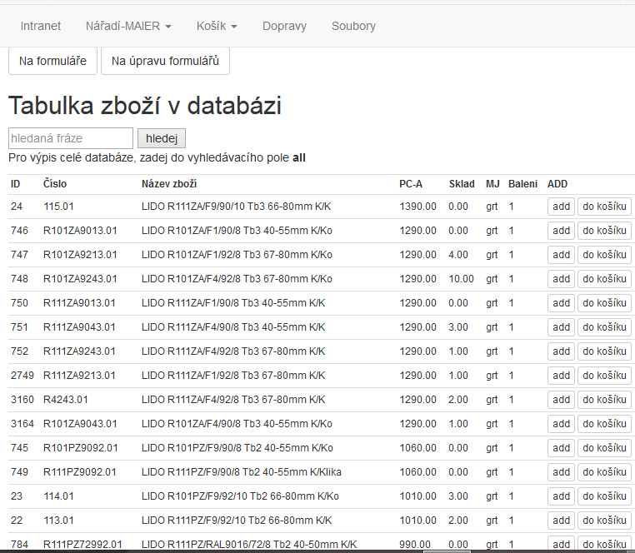This screenshot has height=553, width=635.
Task: Expand the Košík dropdown in navbar
Action: point(217,26)
